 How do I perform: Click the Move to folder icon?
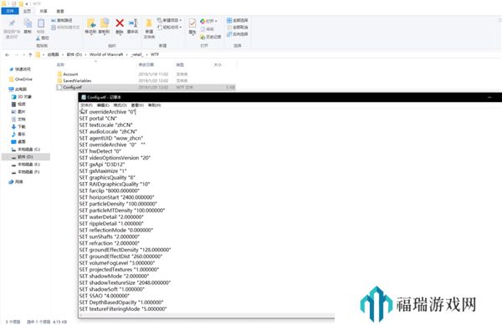tap(91, 23)
